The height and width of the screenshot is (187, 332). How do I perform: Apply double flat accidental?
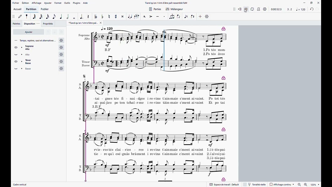tap(96, 16)
